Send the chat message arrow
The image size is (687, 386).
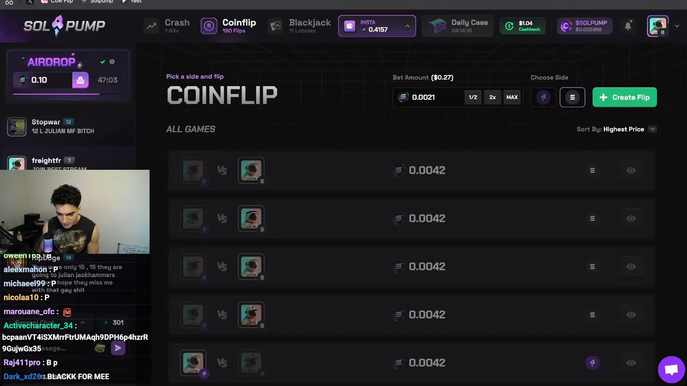click(x=118, y=348)
